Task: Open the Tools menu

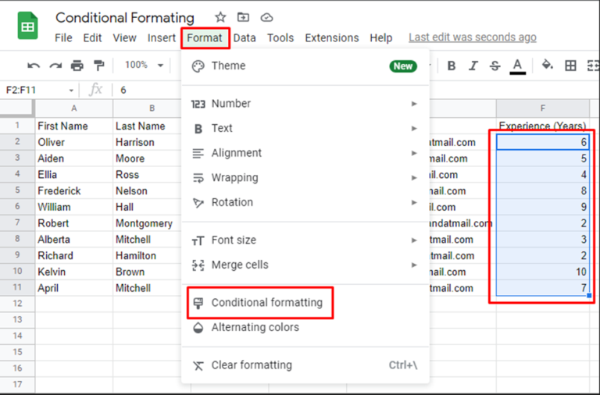Action: pyautogui.click(x=280, y=37)
